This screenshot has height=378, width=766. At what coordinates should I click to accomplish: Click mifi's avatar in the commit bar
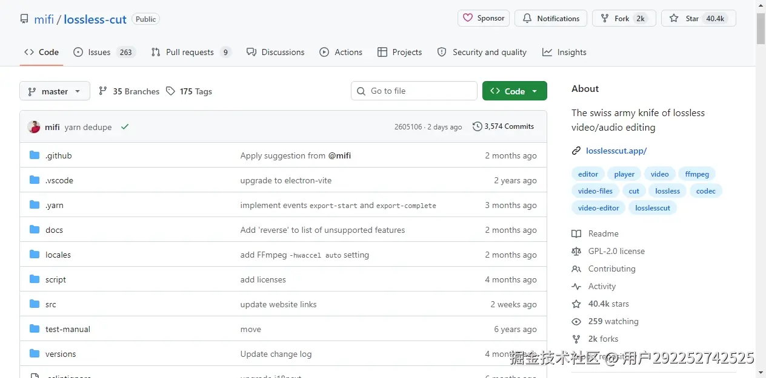(34, 127)
